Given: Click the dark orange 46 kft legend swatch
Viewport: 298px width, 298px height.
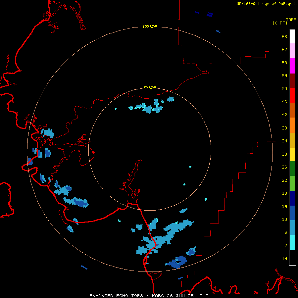Looking at the screenshot, I should 292,110.
